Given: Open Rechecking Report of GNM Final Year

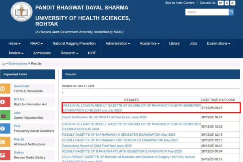Looking at the screenshot, I should (97, 146).
